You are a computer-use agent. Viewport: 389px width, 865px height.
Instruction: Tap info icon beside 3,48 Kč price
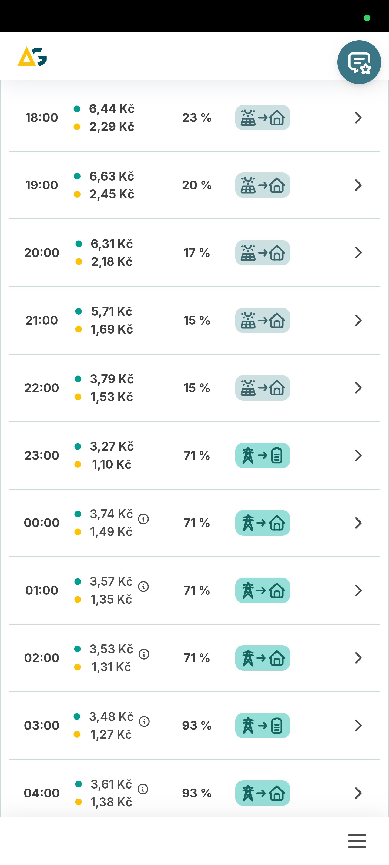point(144,721)
